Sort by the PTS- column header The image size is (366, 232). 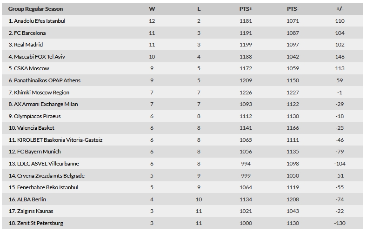point(293,9)
